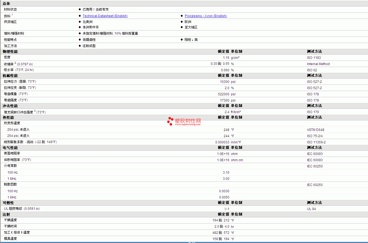Click the ISO 1183 test method
The image size is (368, 243).
(314, 58)
